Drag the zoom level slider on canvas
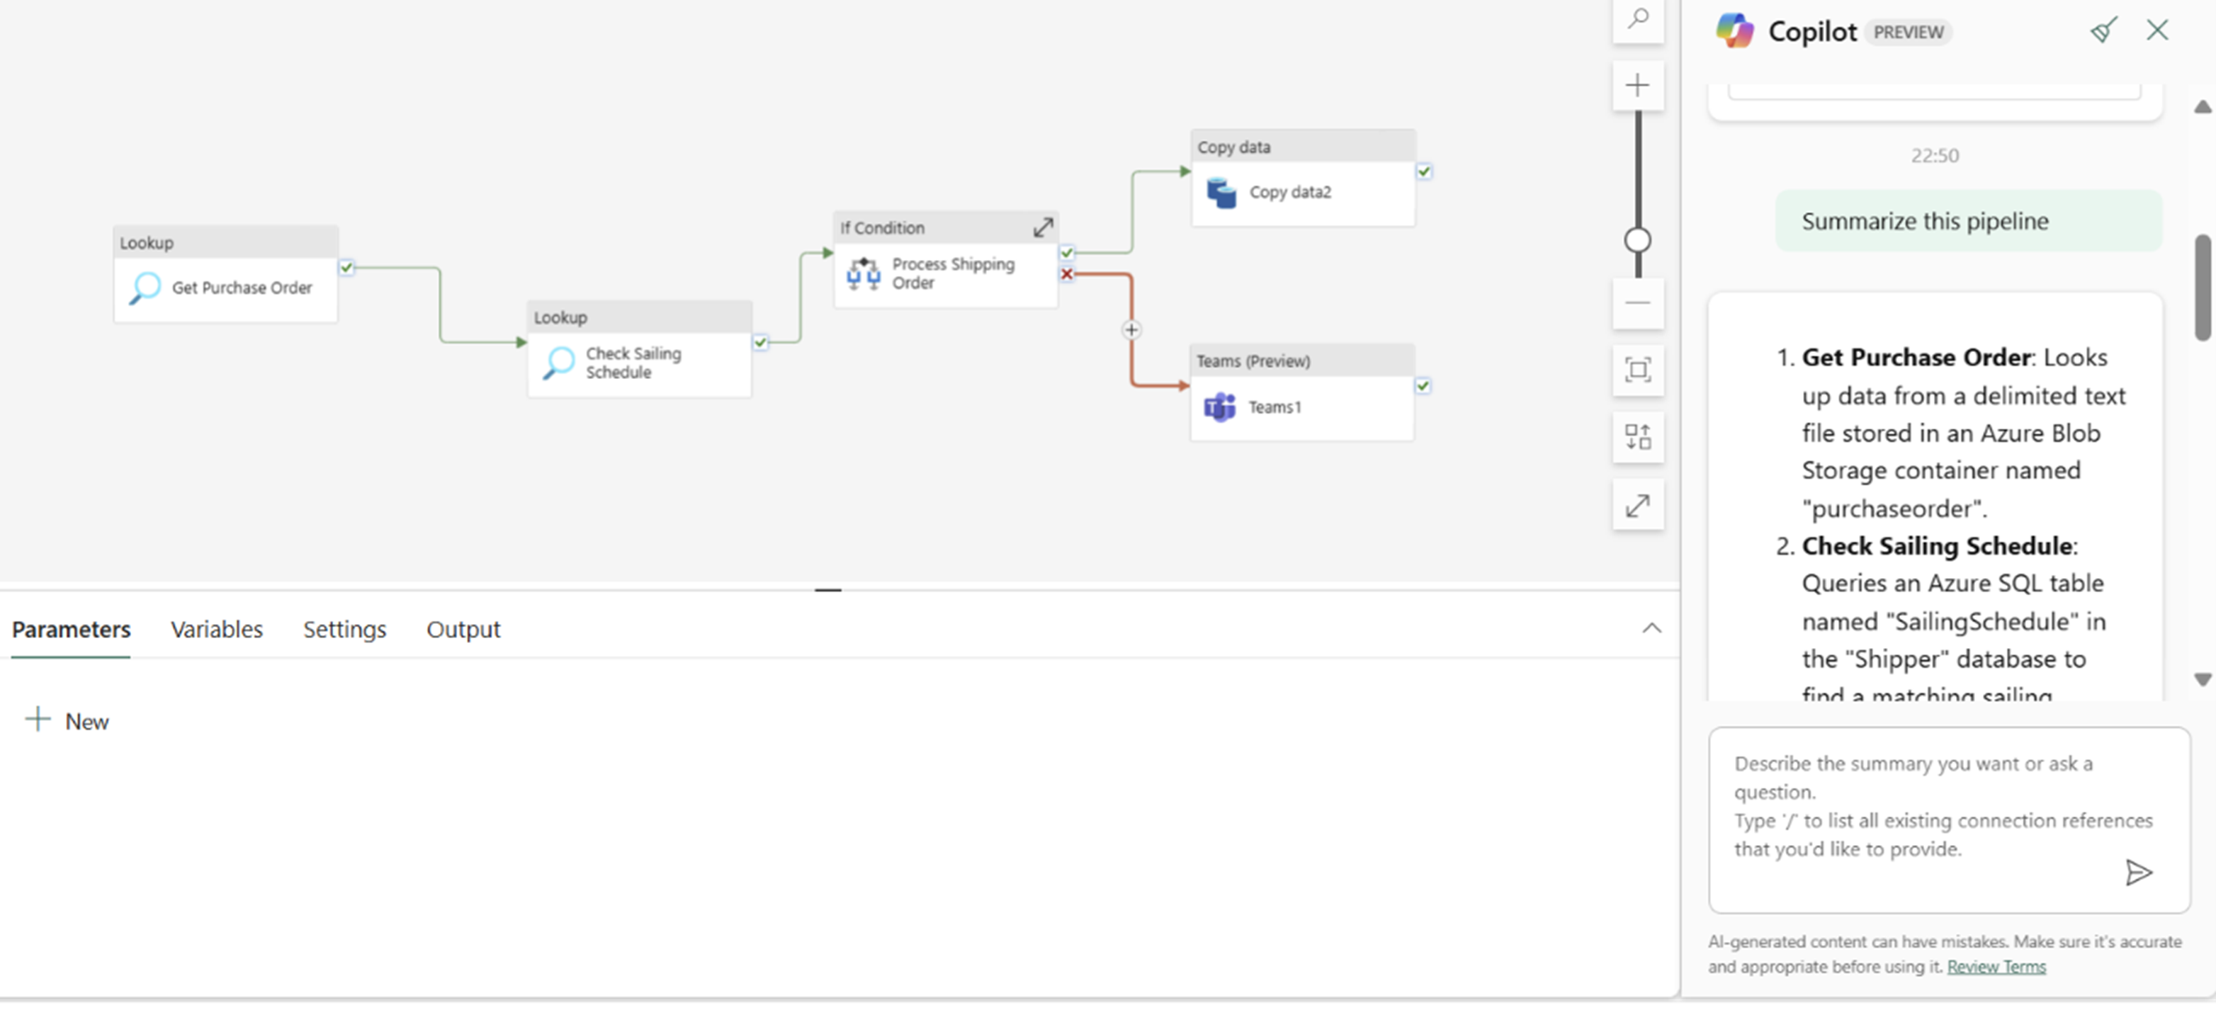 click(1636, 239)
